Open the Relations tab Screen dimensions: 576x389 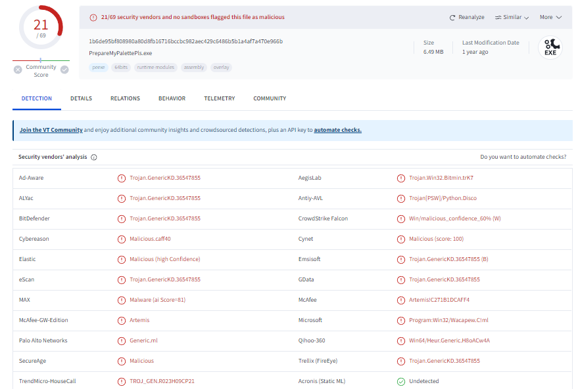[125, 98]
